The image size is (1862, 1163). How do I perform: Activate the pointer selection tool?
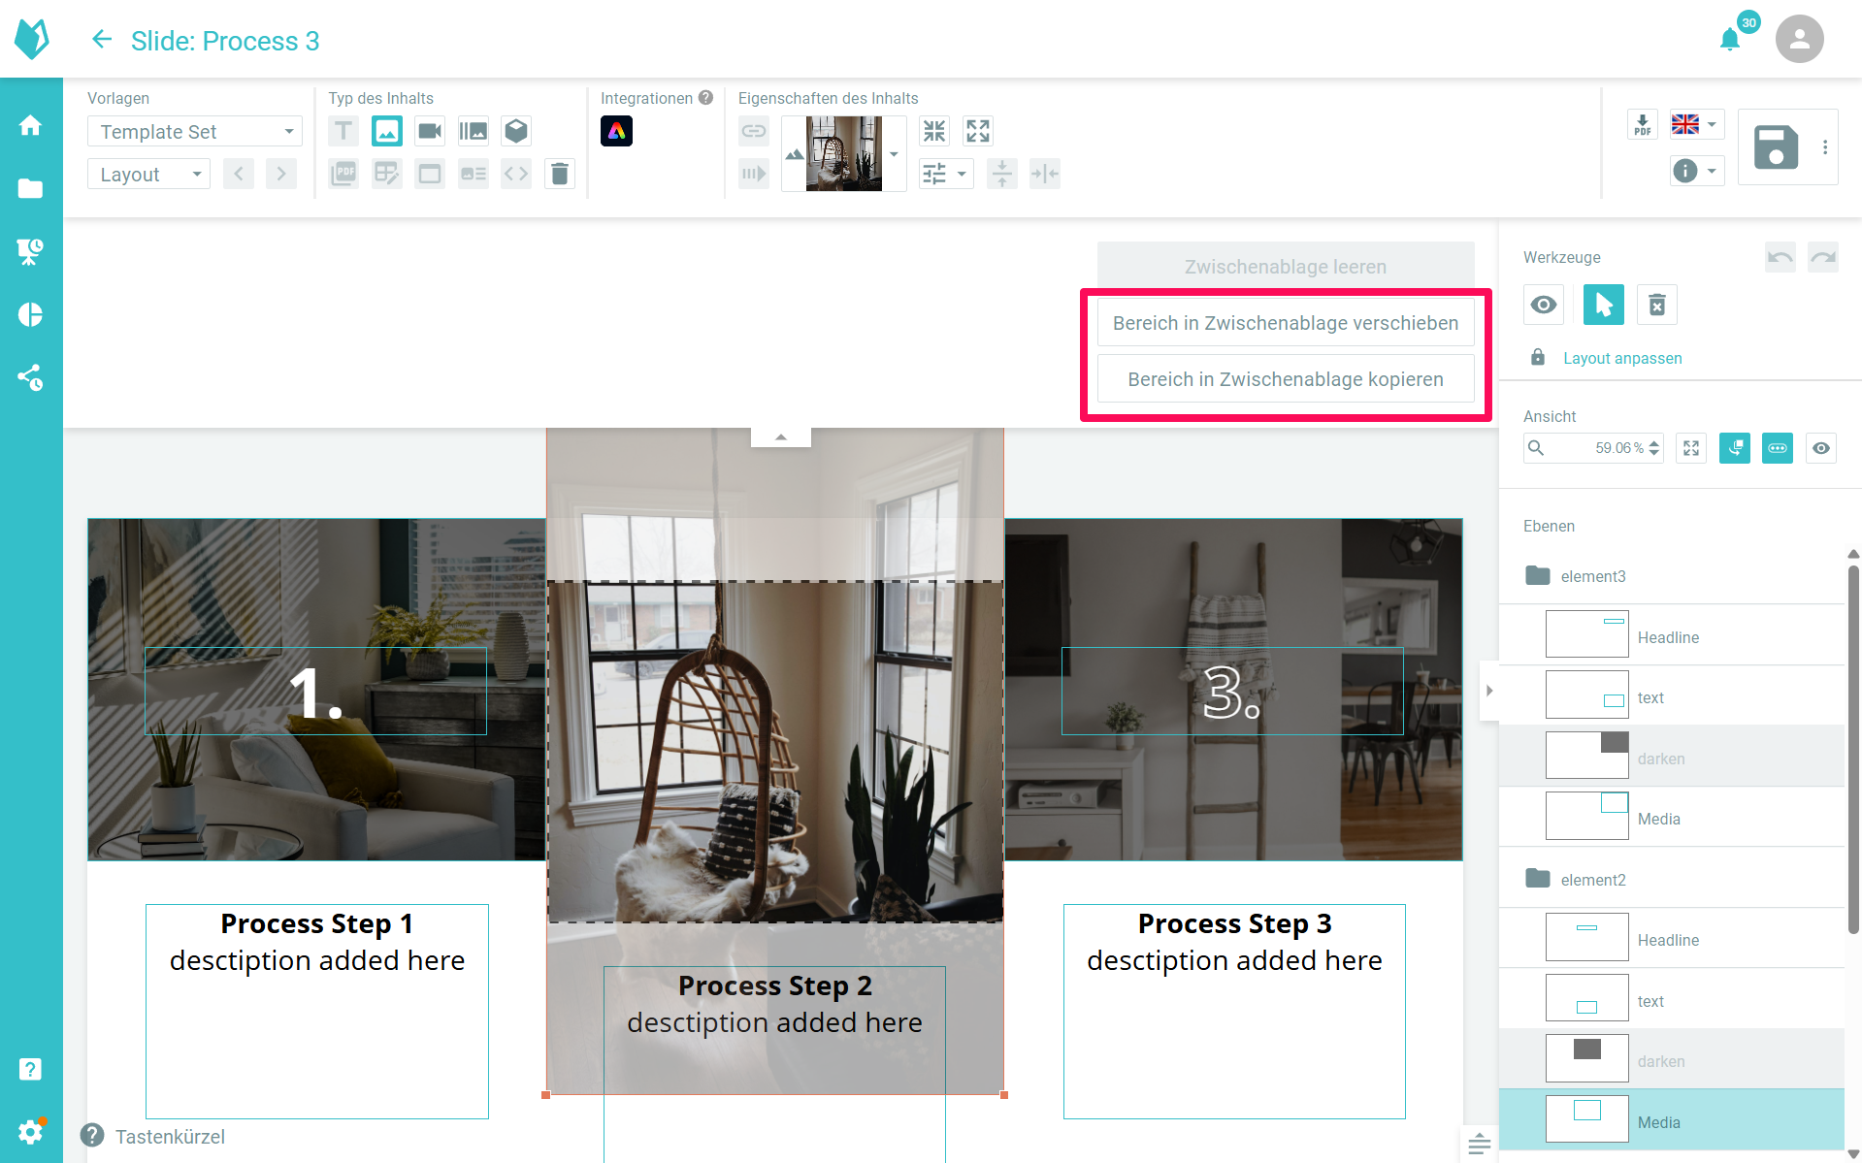[1603, 306]
